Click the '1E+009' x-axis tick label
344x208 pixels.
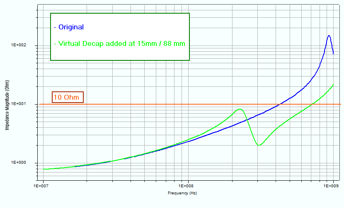[x=331, y=186]
